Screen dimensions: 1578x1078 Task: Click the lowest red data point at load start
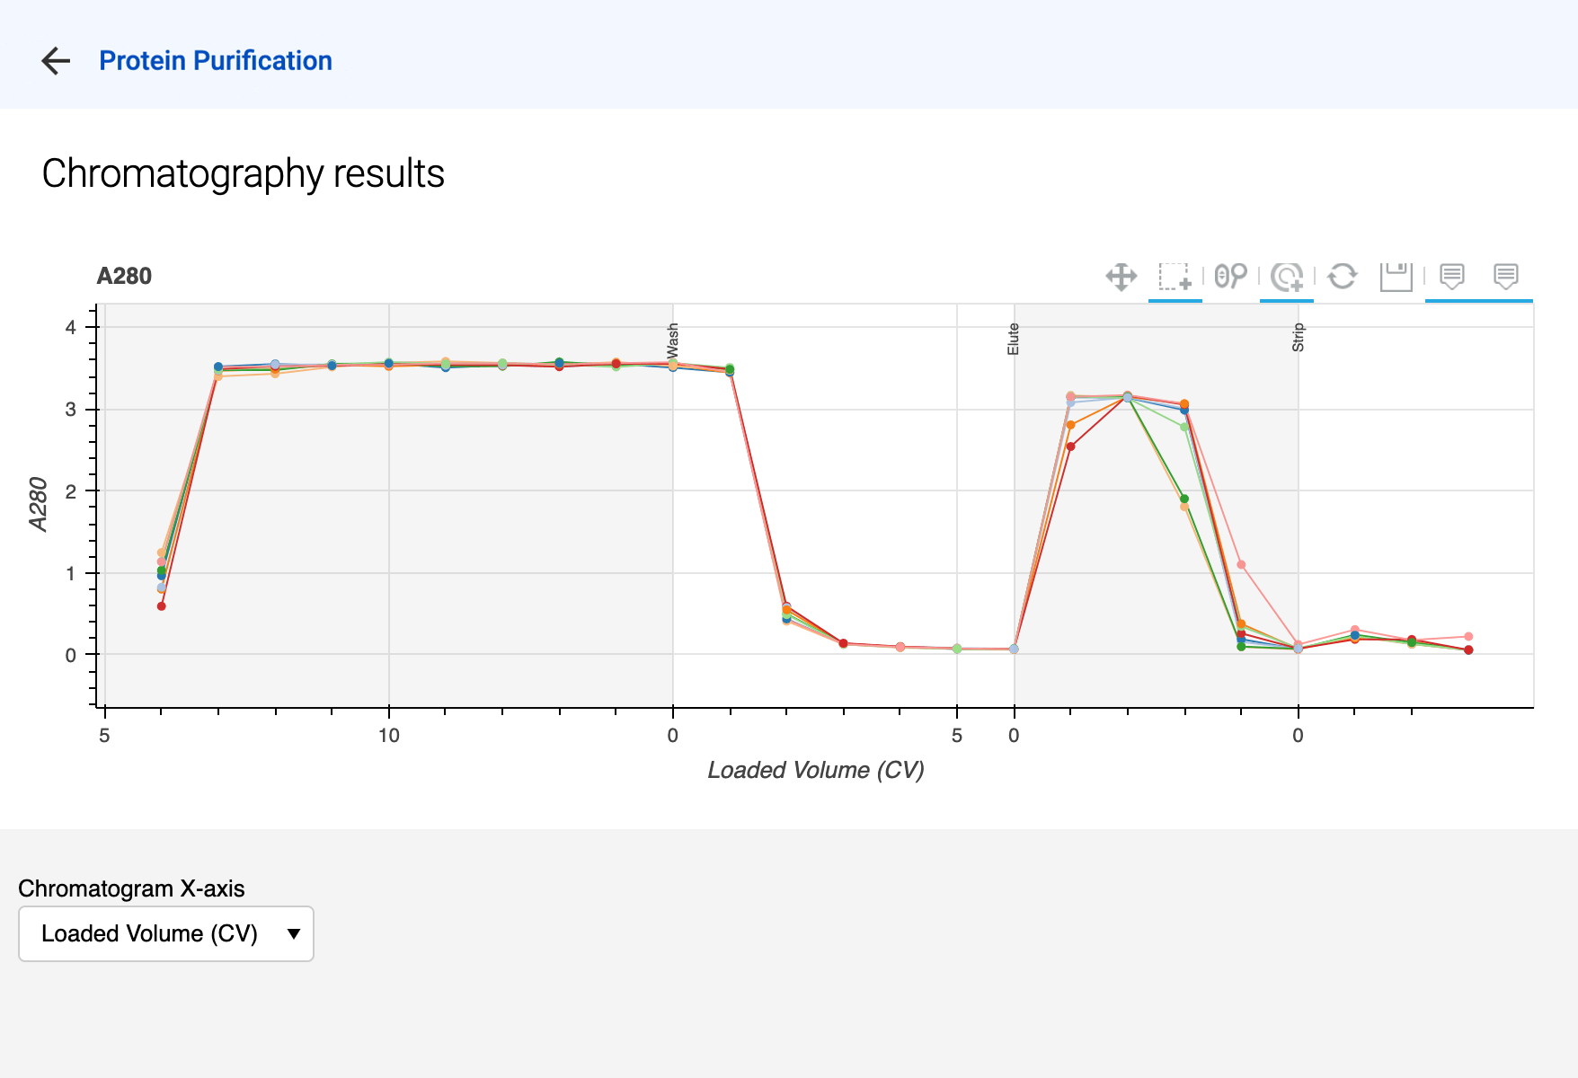[162, 606]
